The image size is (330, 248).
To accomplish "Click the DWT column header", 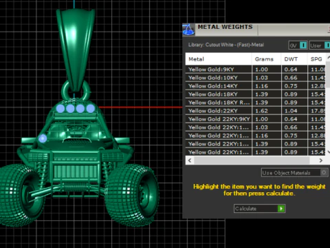I will click(294, 59).
